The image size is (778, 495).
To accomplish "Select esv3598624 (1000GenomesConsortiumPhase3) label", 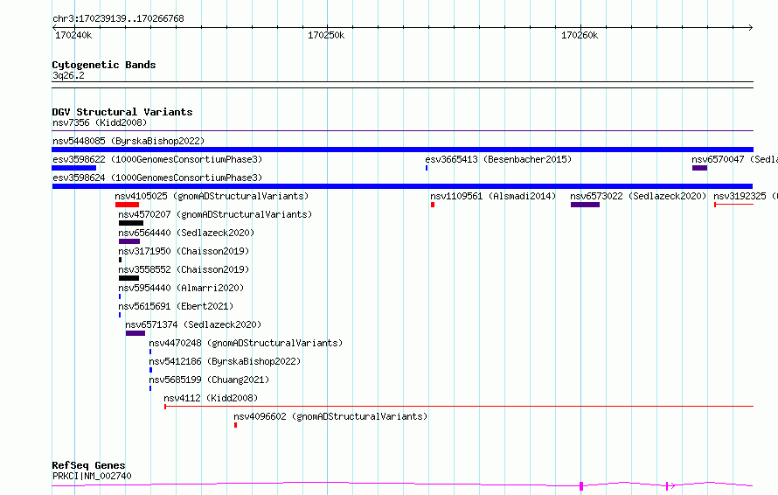I will click(157, 178).
